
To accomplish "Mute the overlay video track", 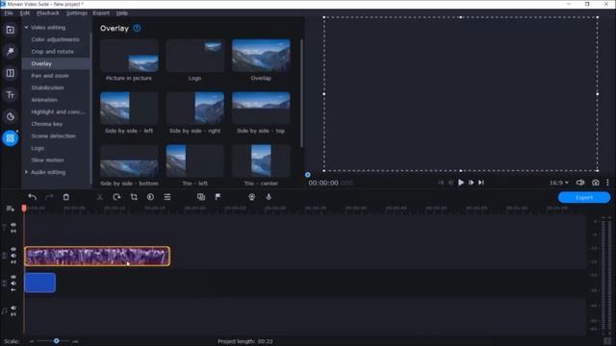I will click(13, 256).
